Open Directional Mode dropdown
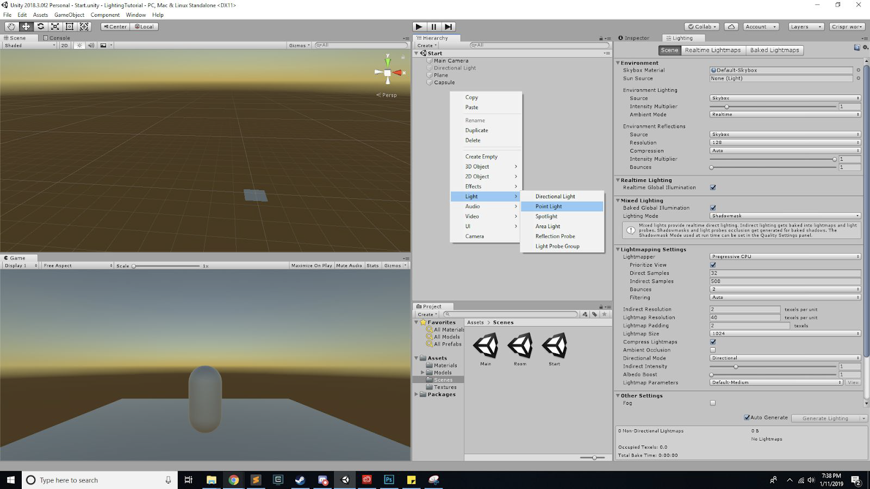 [x=785, y=358]
